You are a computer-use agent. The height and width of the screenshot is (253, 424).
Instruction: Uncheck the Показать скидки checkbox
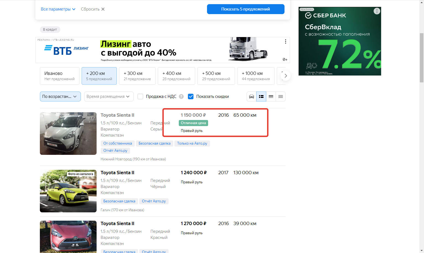coord(191,96)
